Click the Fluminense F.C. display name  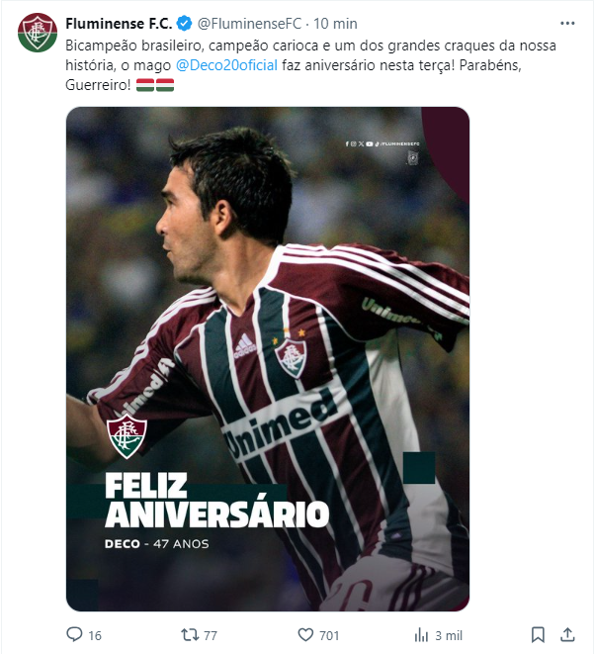pyautogui.click(x=119, y=24)
